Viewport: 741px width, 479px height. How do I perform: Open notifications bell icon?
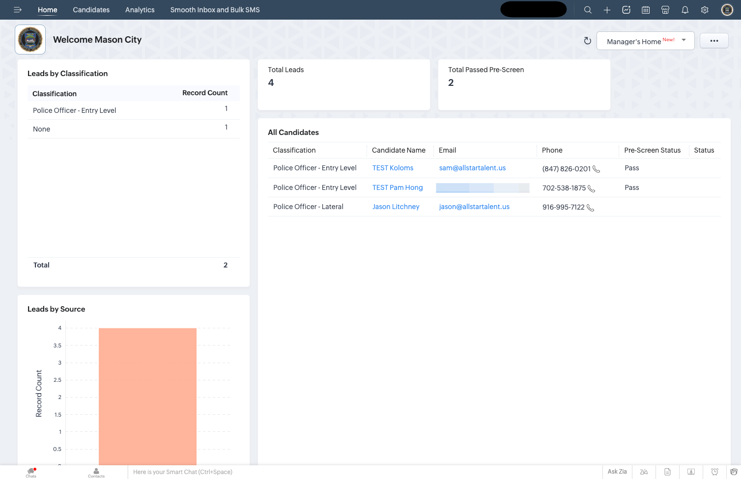(x=685, y=10)
